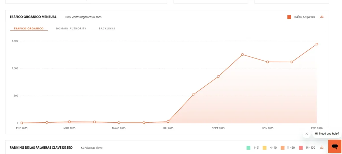
Task: Switch to the Domain Authority tab
Action: [71, 28]
